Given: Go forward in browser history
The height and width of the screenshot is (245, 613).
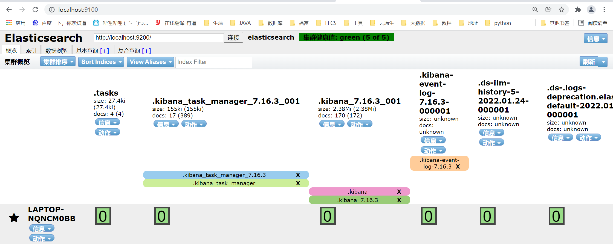Looking at the screenshot, I should (22, 10).
